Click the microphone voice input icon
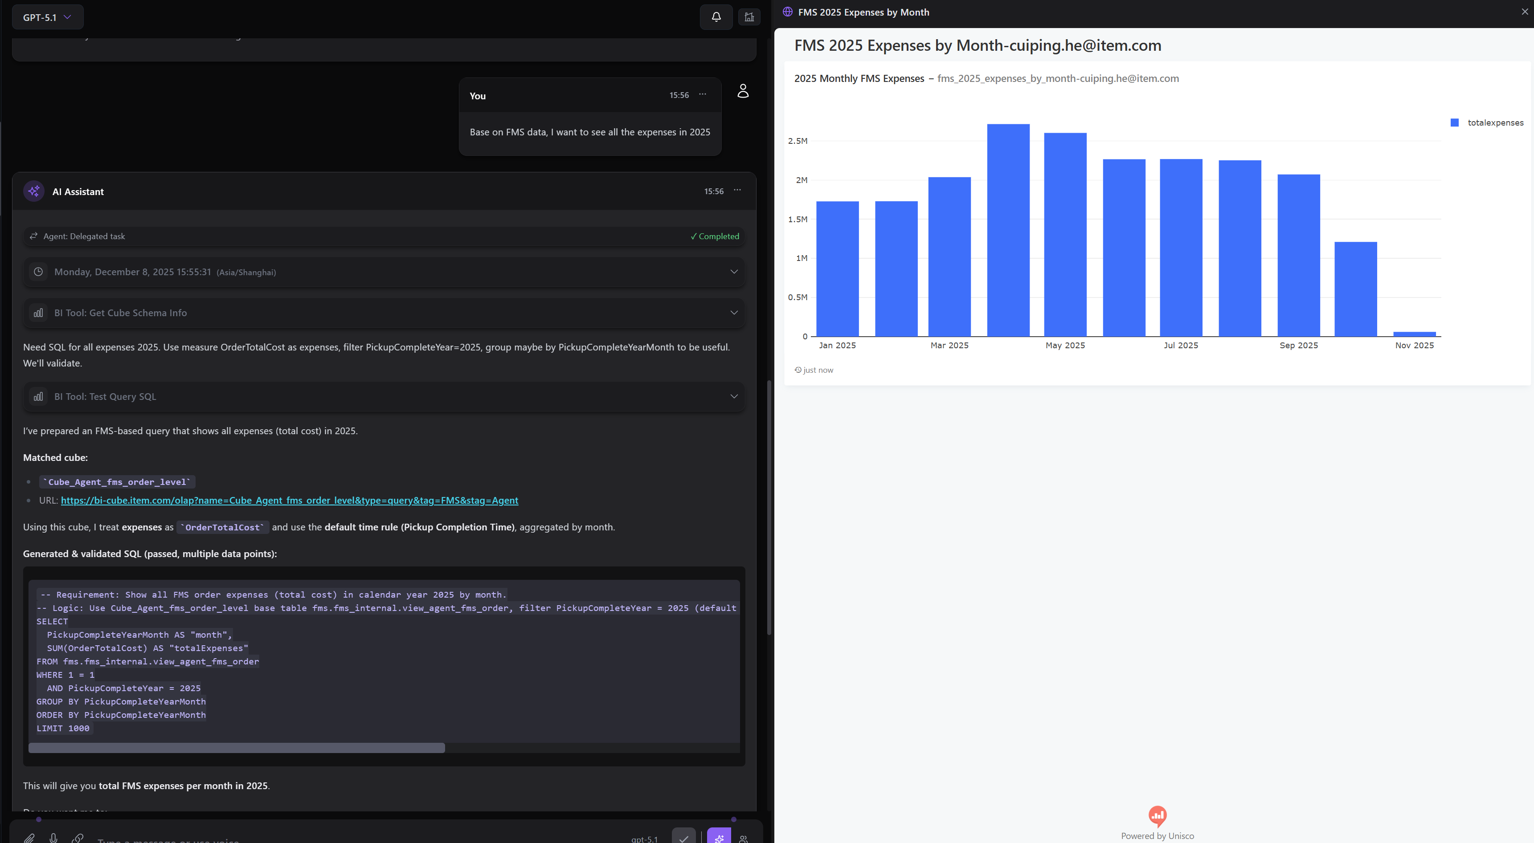 coord(53,838)
